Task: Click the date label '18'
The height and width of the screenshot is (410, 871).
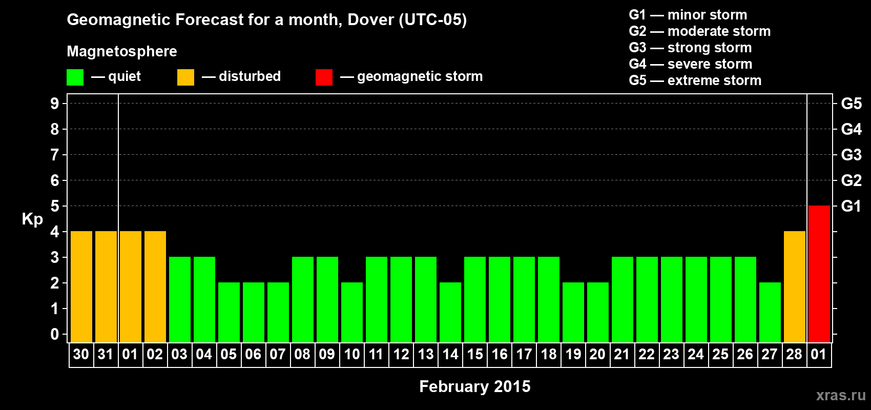Action: (549, 354)
